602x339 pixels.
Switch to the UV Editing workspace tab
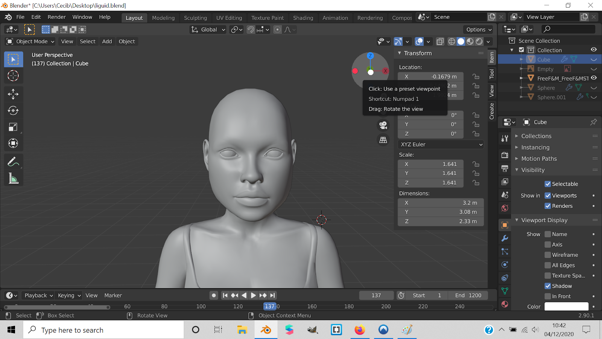tap(229, 18)
